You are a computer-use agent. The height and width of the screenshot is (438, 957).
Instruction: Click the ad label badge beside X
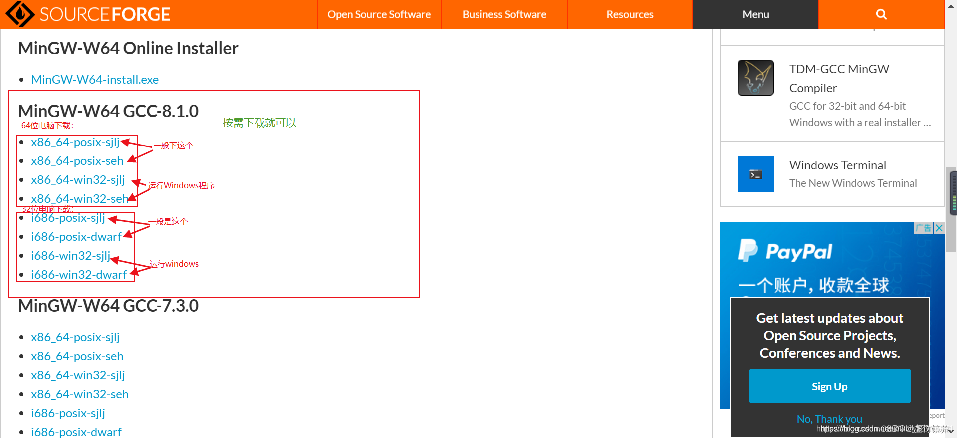coord(924,228)
